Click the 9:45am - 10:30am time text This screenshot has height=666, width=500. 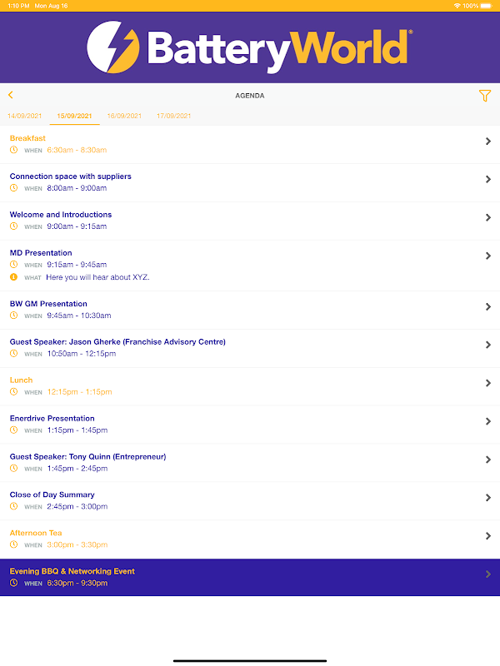click(79, 316)
